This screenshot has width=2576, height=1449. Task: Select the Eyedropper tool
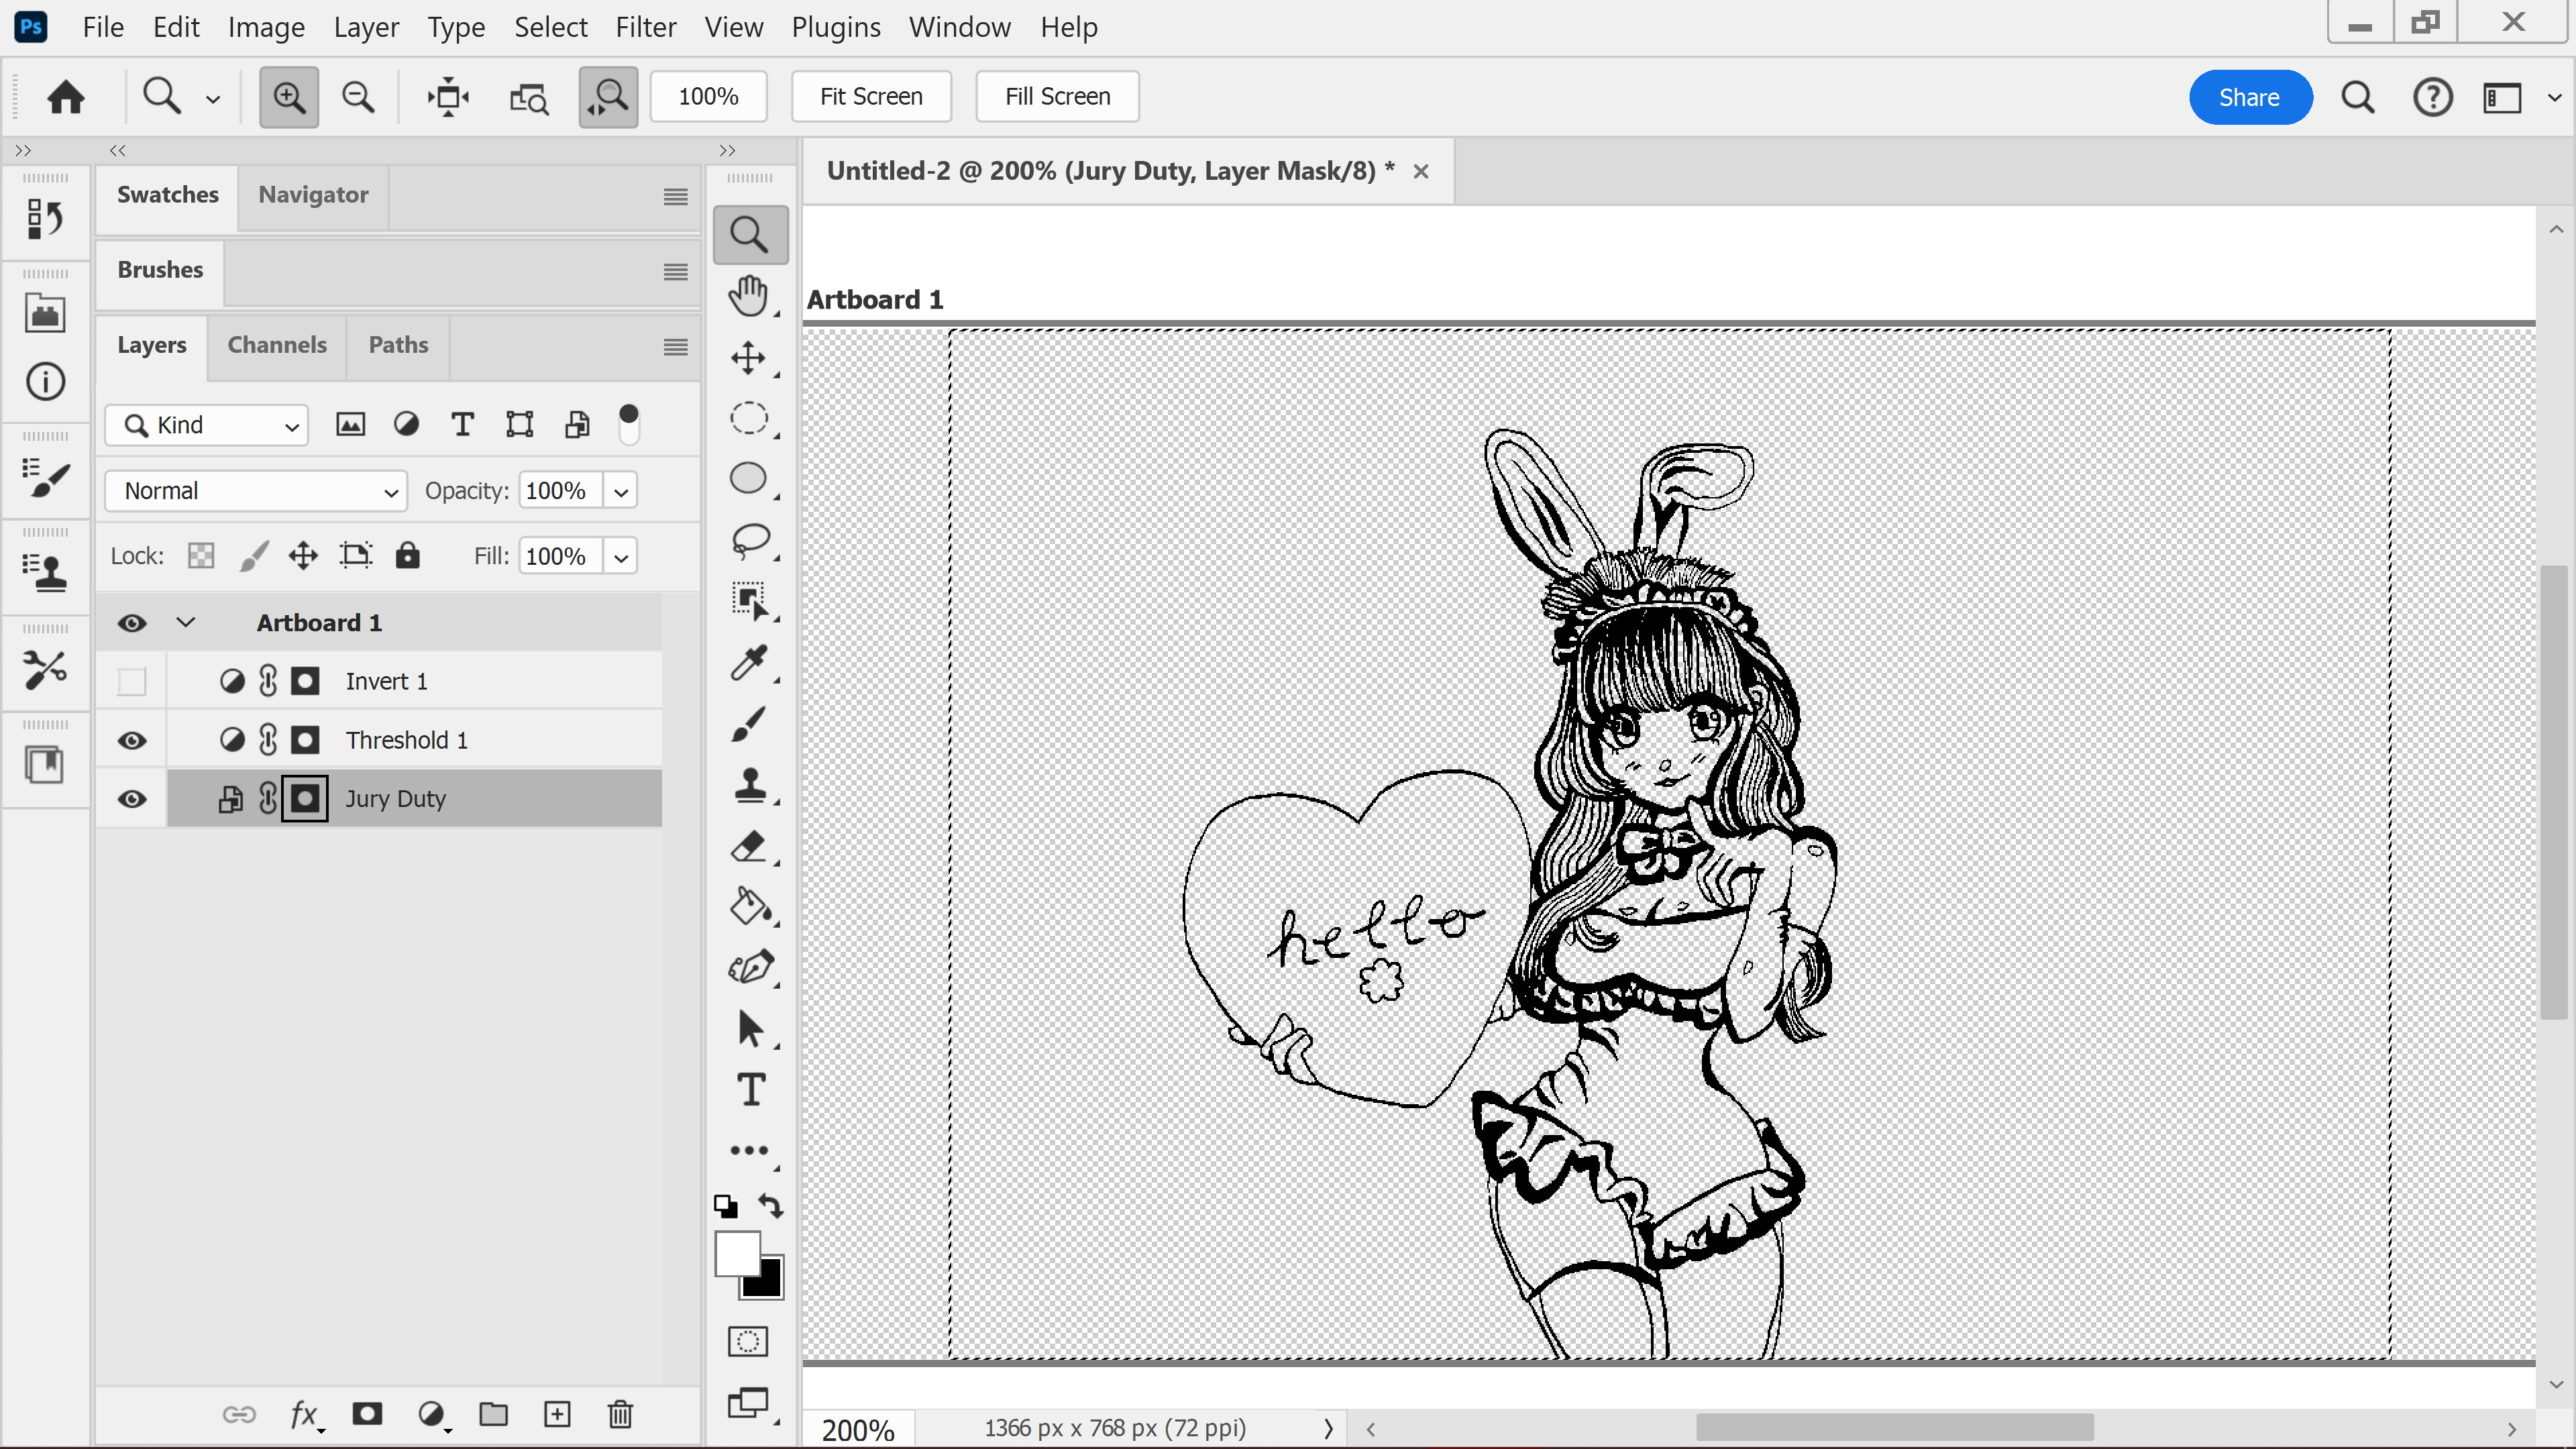[748, 662]
